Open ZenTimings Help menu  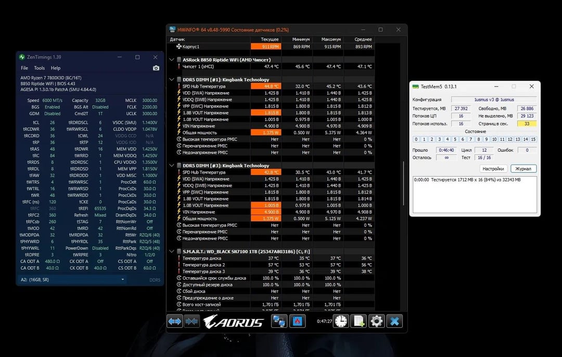(56, 68)
